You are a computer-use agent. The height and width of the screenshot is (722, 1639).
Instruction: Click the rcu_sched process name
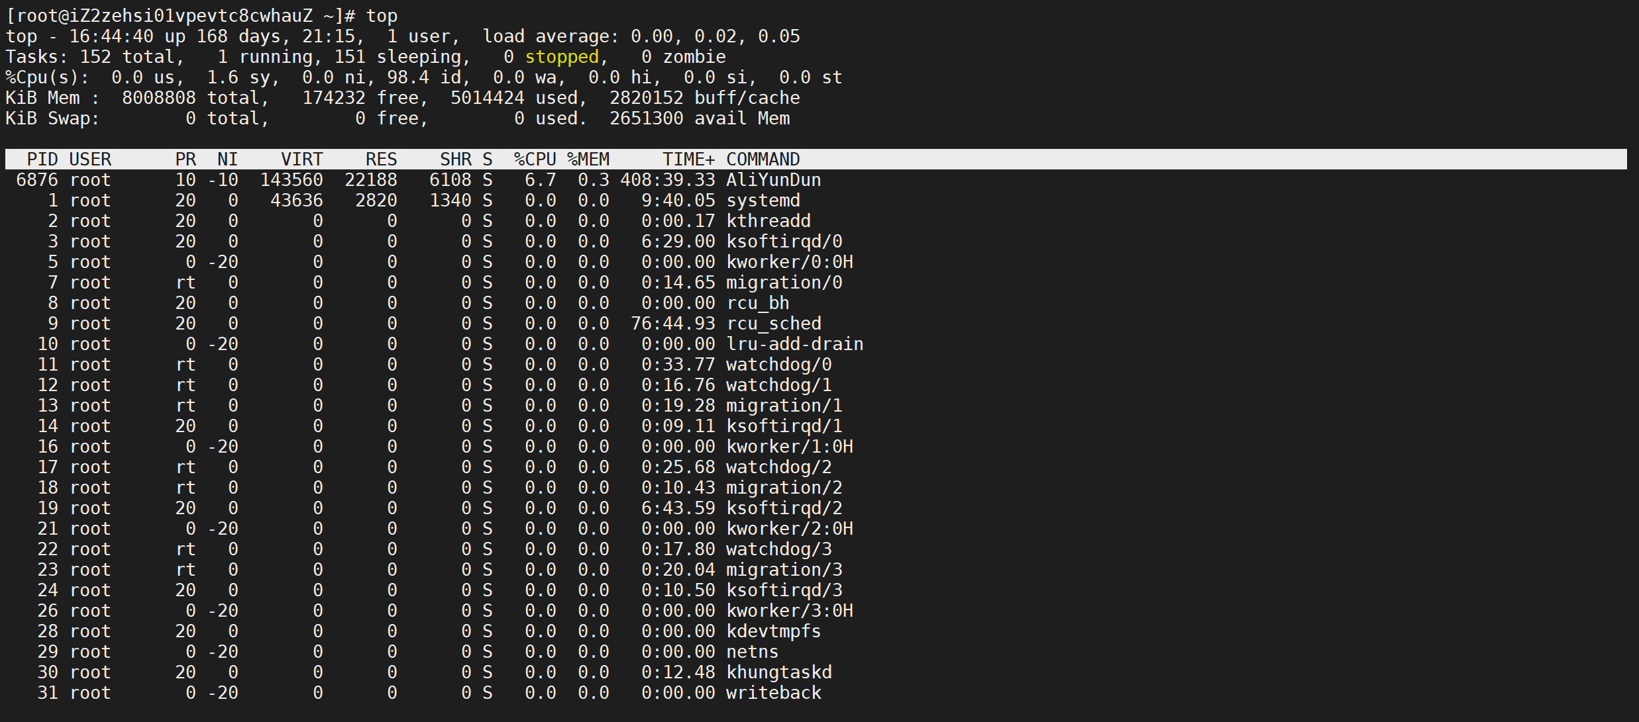pyautogui.click(x=773, y=324)
